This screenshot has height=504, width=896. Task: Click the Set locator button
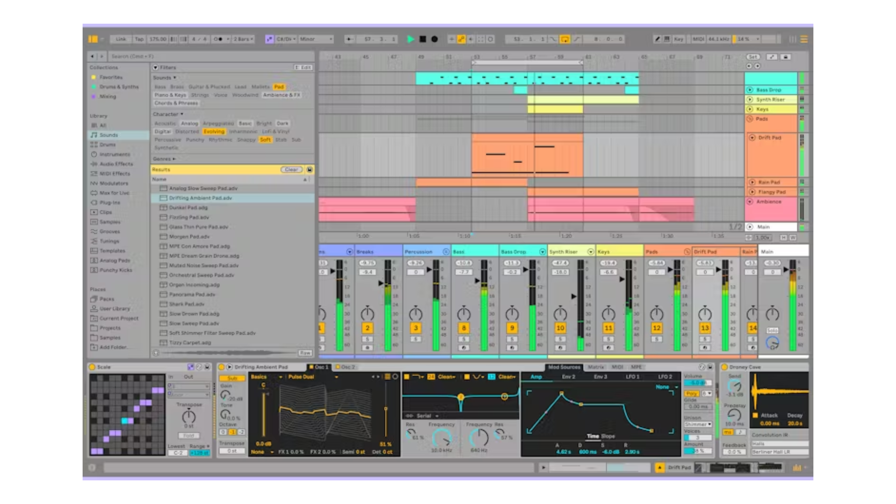tap(753, 57)
